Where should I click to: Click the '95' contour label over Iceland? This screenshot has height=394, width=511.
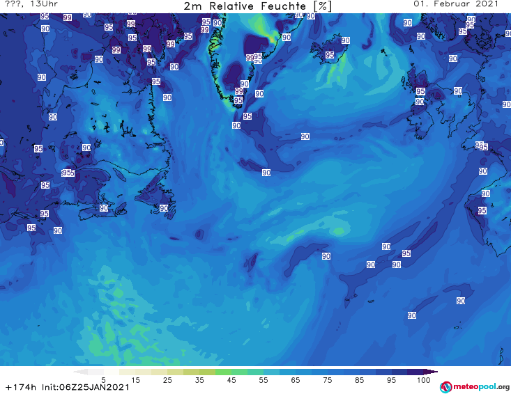pos(330,55)
